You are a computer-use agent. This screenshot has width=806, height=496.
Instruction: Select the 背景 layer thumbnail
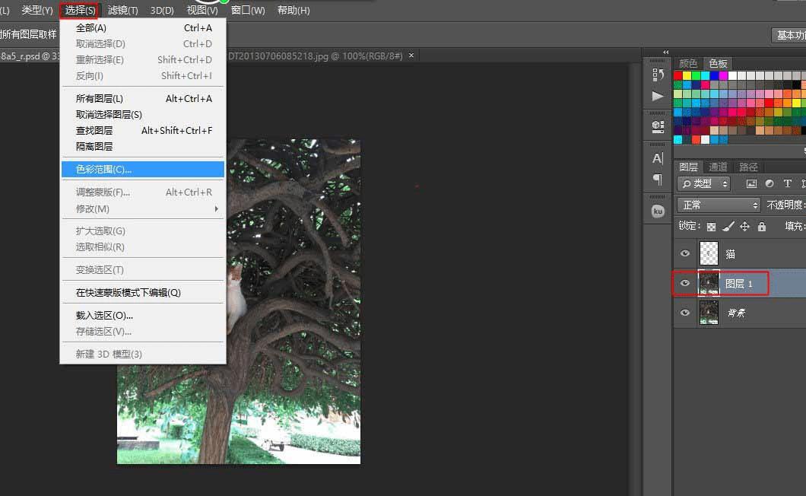(x=709, y=313)
